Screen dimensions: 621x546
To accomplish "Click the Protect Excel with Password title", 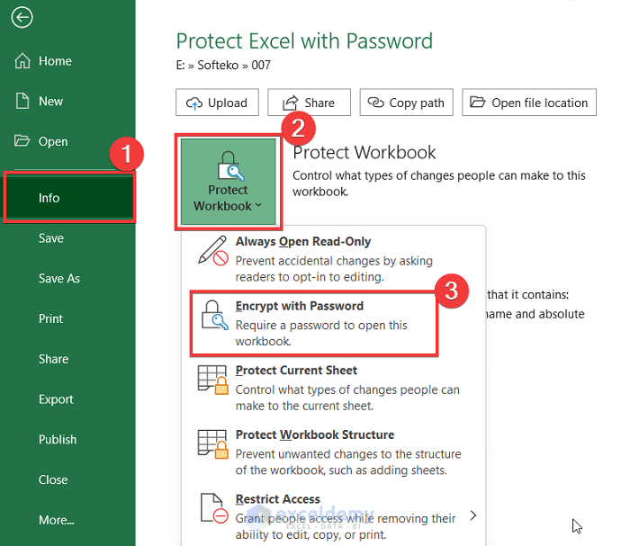I will (x=304, y=41).
